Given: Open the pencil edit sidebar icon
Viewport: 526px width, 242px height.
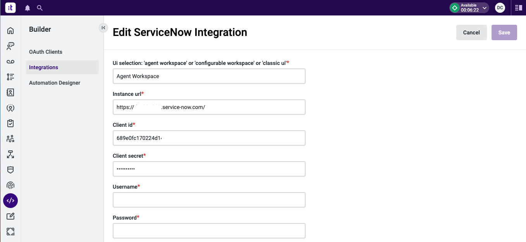Looking at the screenshot, I should [10, 216].
